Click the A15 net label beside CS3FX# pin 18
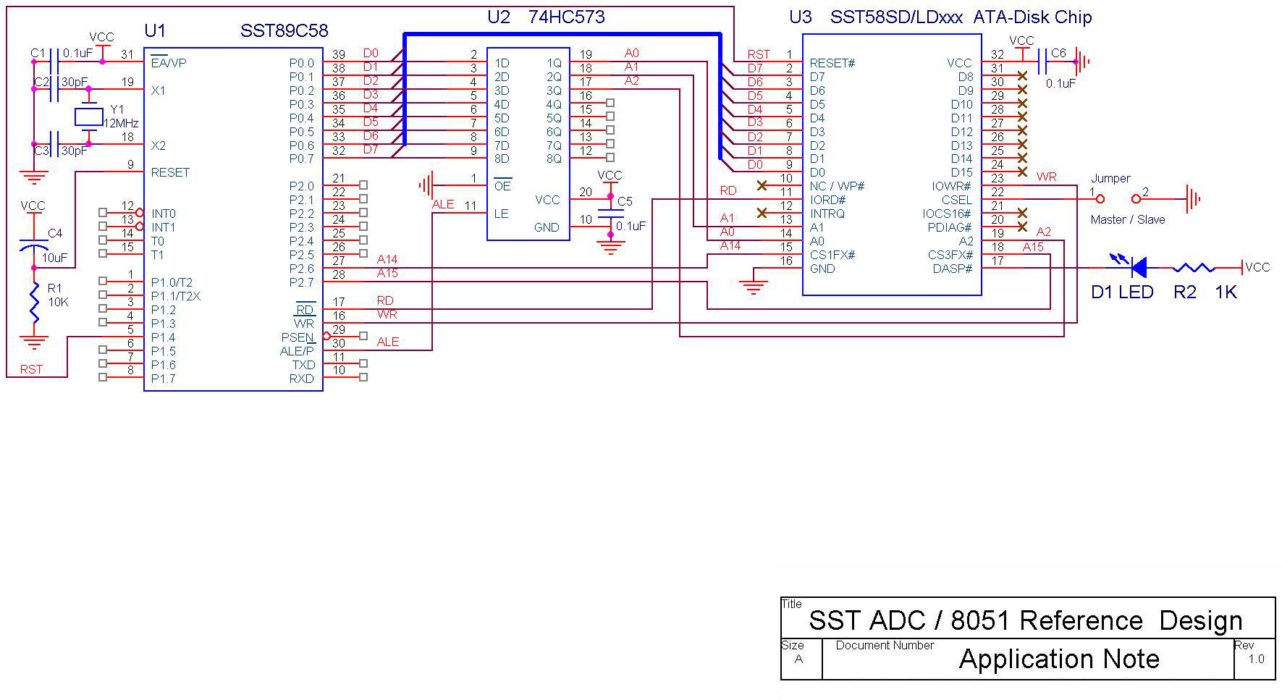This screenshot has width=1282, height=700. (x=1033, y=247)
